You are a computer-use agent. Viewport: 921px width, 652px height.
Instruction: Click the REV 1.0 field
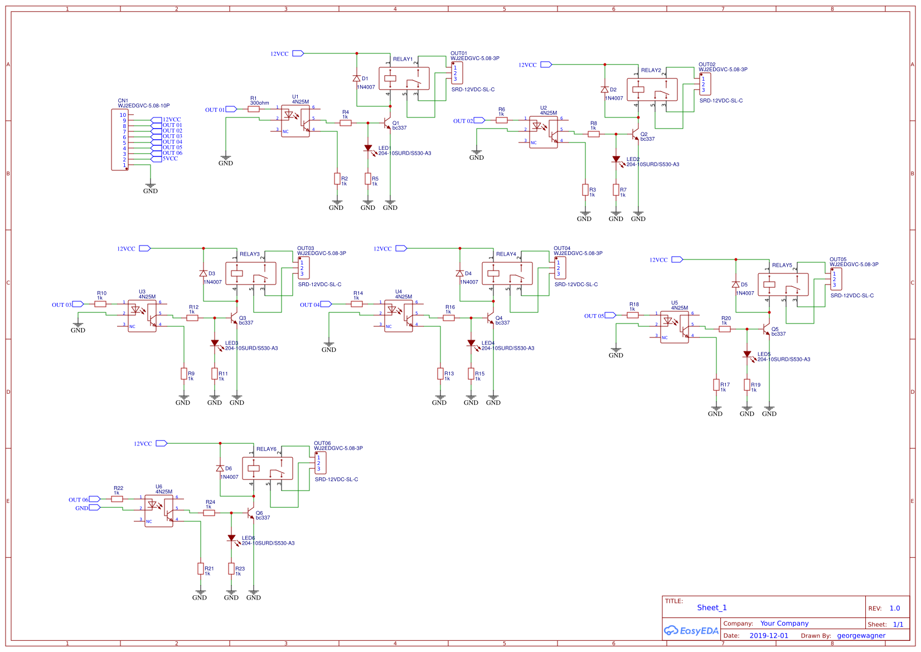(894, 608)
